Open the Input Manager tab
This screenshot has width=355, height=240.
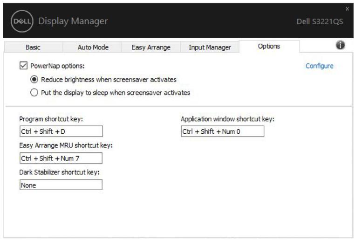click(210, 47)
